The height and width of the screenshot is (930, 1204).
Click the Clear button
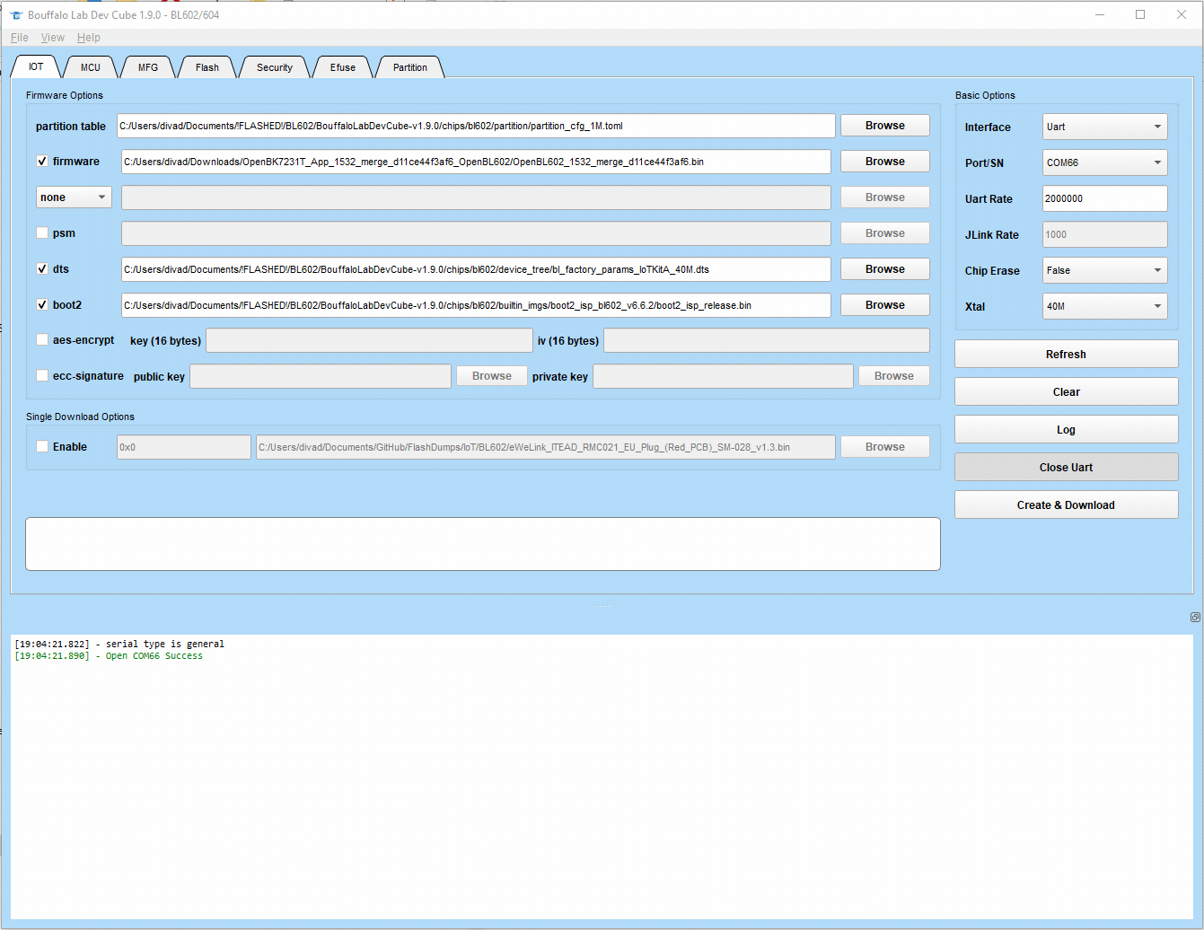1066,392
